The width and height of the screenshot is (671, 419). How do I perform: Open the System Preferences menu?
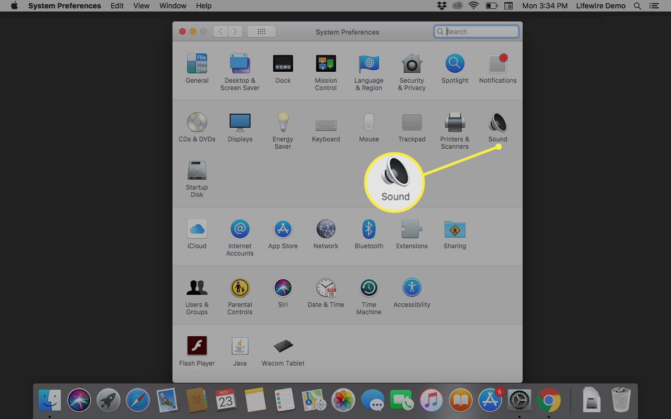64,6
